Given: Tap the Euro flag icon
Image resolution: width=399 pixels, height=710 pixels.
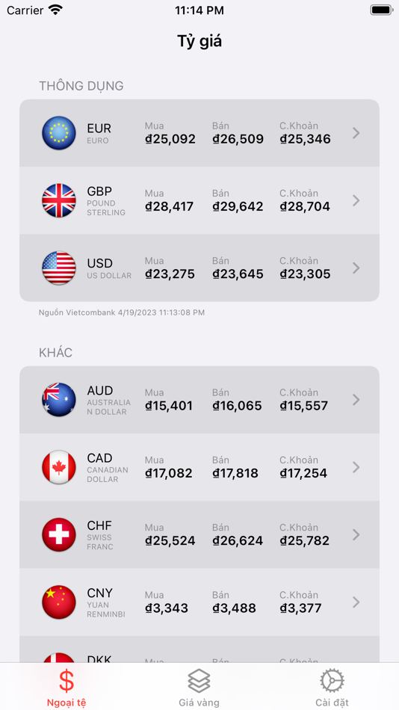Looking at the screenshot, I should pyautogui.click(x=59, y=133).
